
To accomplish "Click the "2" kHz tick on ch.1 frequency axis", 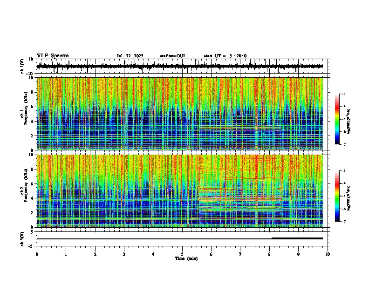I will coord(33,136).
